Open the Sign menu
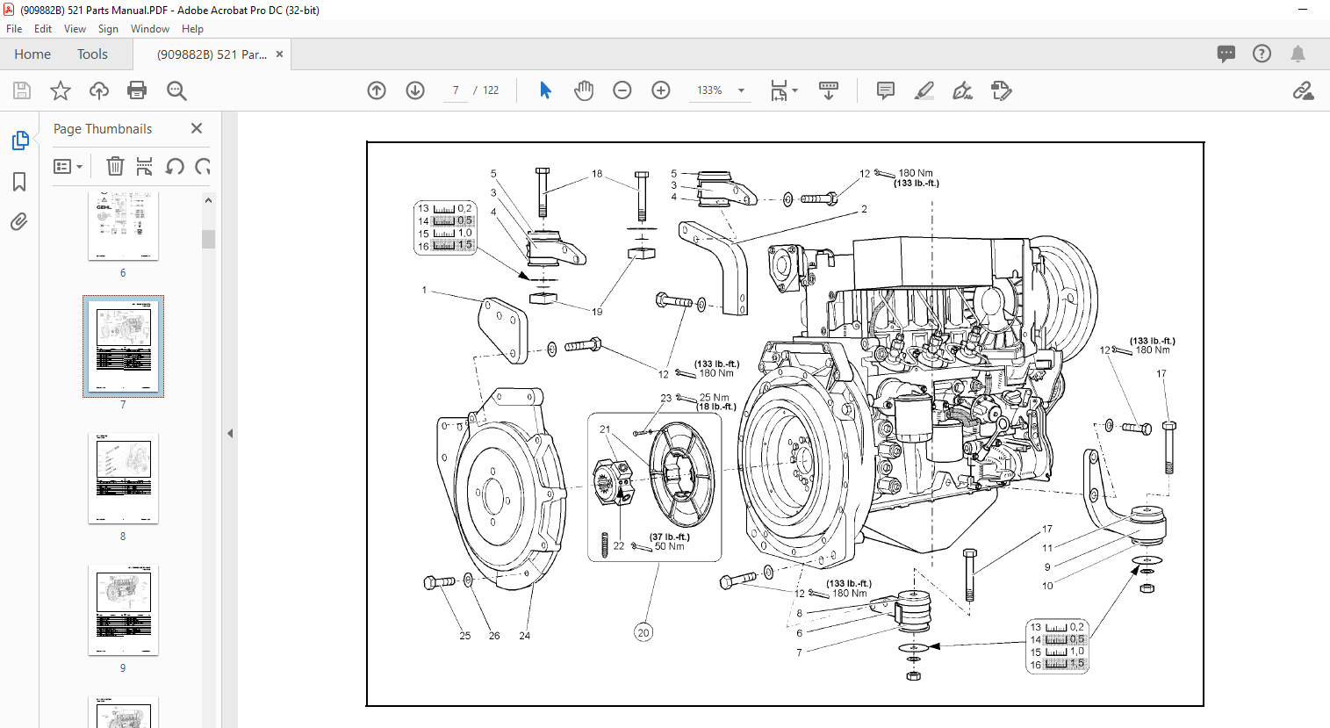The height and width of the screenshot is (728, 1330). pyautogui.click(x=108, y=29)
